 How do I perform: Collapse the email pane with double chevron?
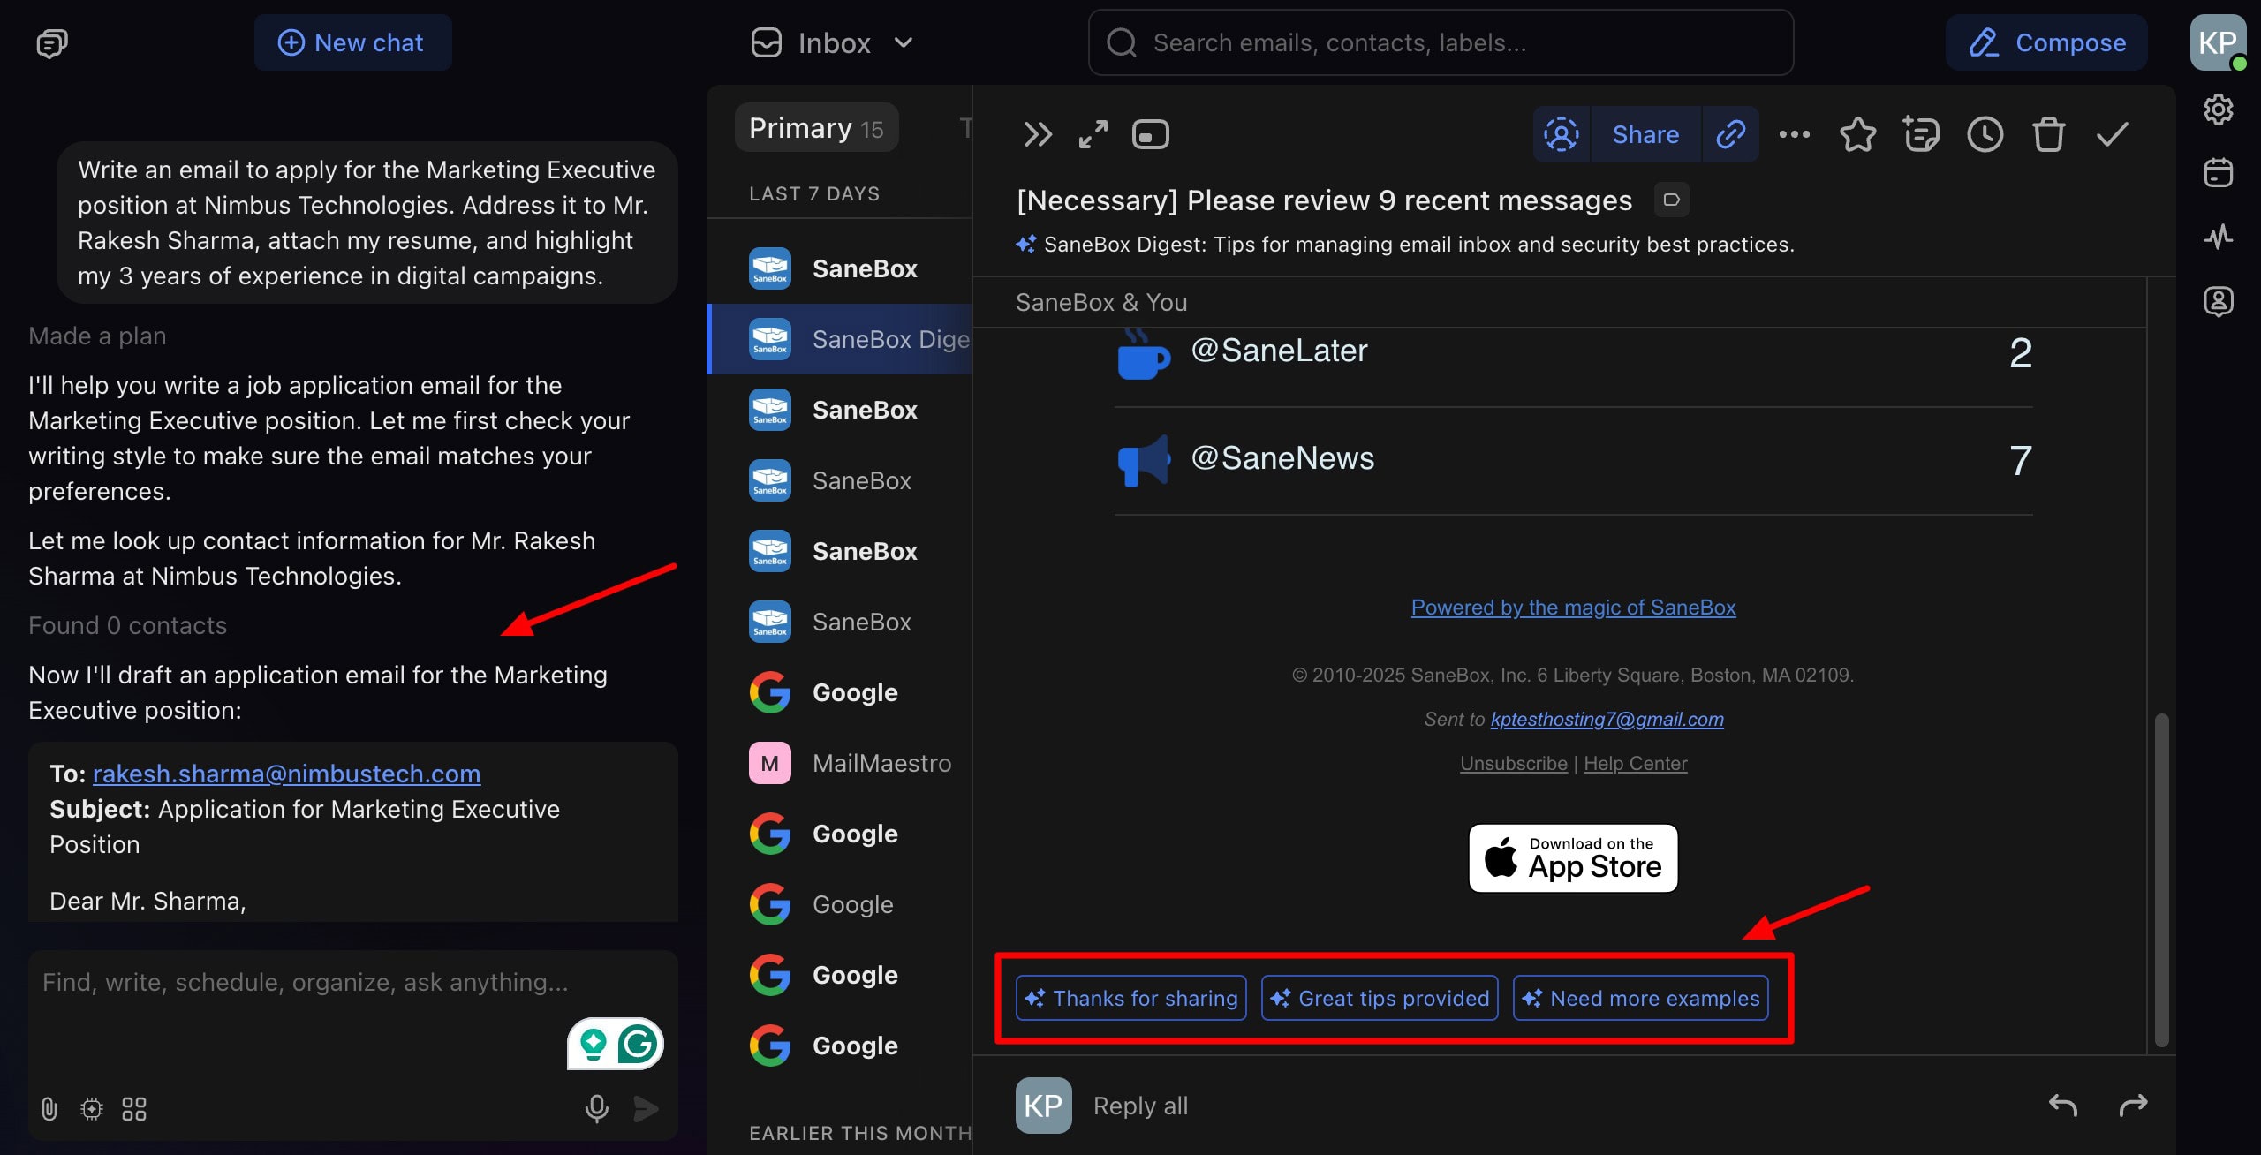[x=1037, y=134]
